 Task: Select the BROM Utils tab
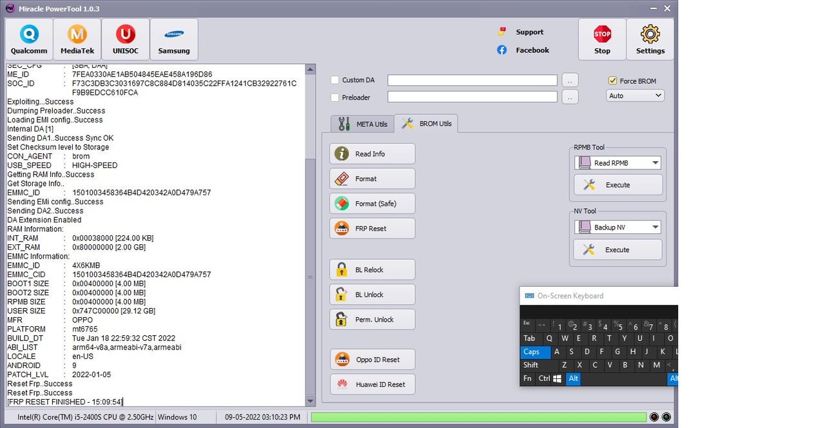(x=426, y=123)
